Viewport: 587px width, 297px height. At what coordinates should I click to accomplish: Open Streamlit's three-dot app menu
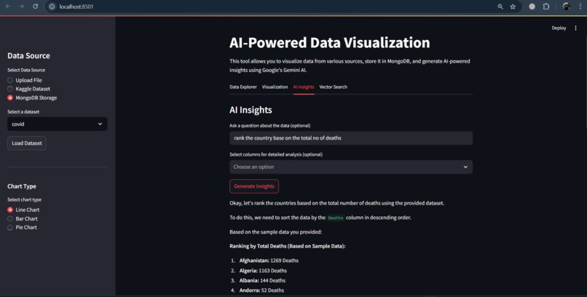pos(576,28)
